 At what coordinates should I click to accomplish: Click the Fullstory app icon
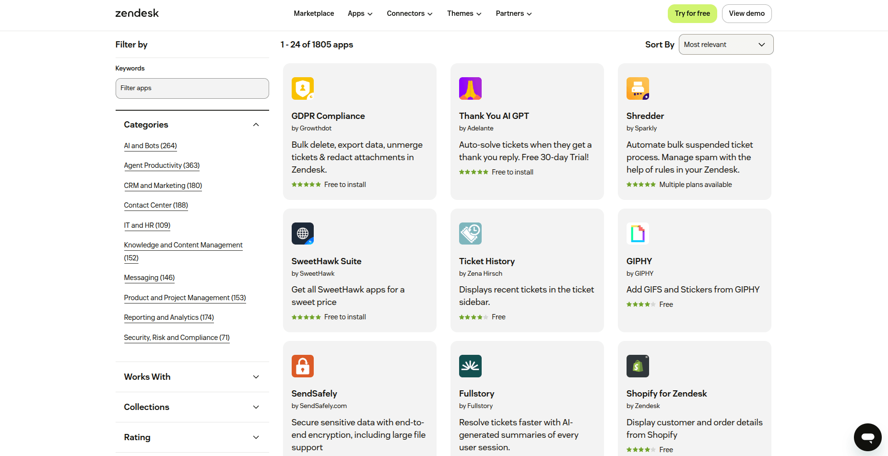(x=470, y=366)
